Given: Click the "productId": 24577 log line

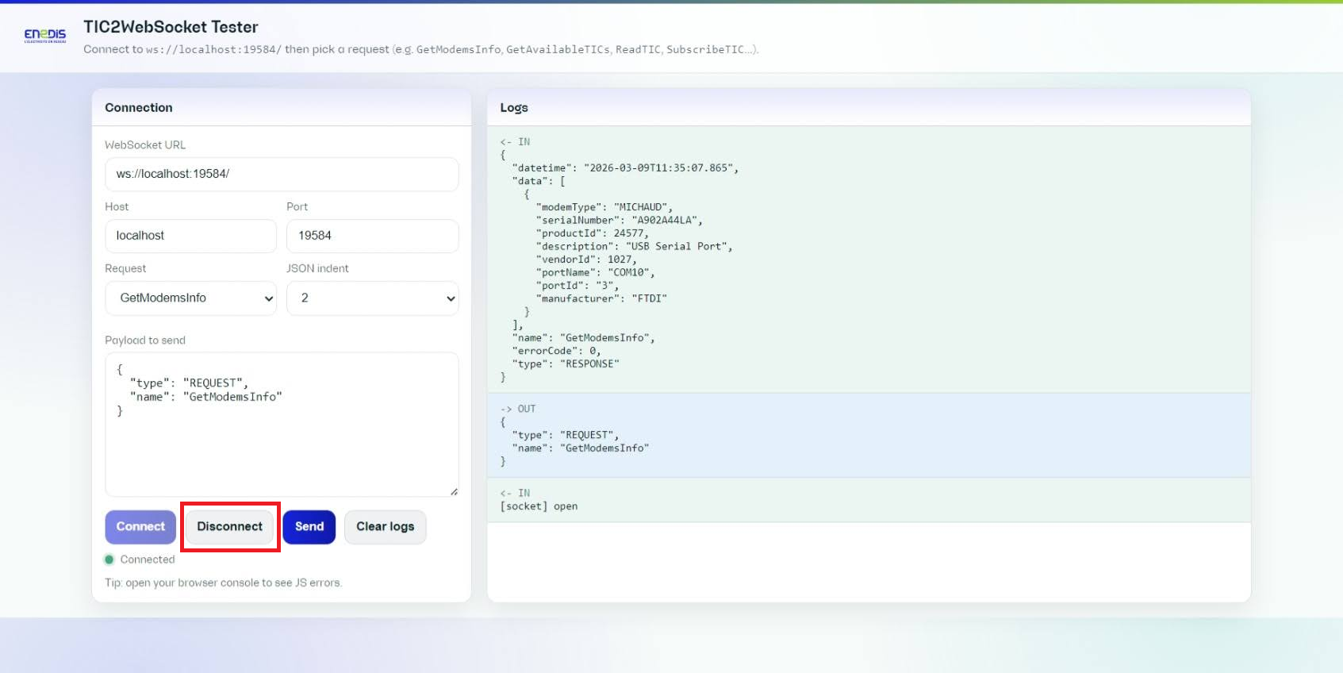Looking at the screenshot, I should [592, 233].
